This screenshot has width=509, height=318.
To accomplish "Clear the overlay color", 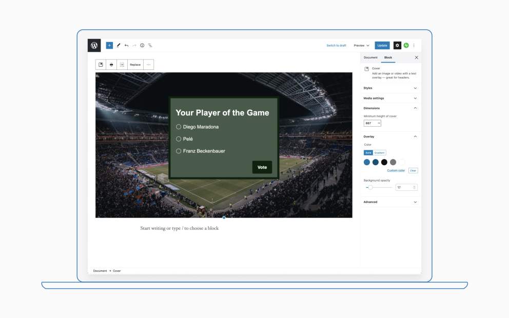I will tap(413, 170).
